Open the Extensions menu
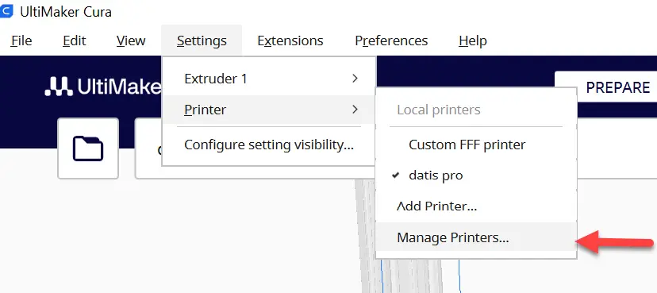 coord(290,40)
